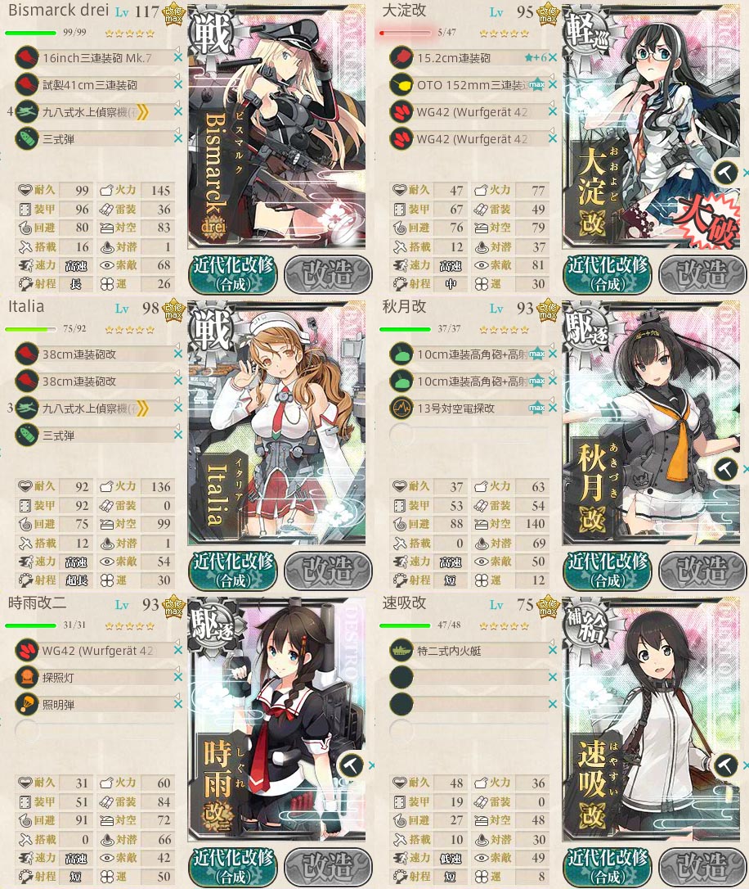The width and height of the screenshot is (749, 889).
Task: Click the 13号対空電探改 radar icon
Action: coord(401,408)
